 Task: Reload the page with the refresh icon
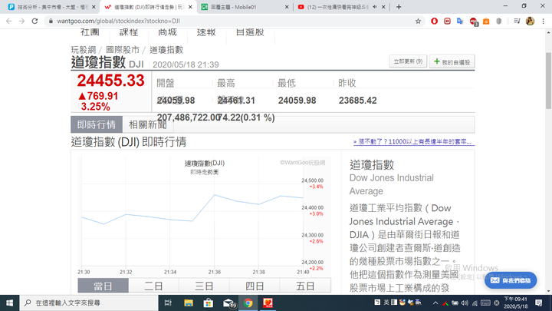pyautogui.click(x=34, y=22)
